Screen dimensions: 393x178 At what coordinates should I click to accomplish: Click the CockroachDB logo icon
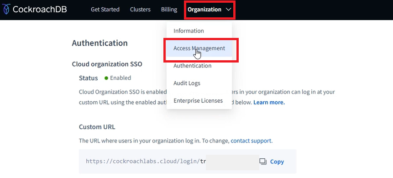(6, 9)
